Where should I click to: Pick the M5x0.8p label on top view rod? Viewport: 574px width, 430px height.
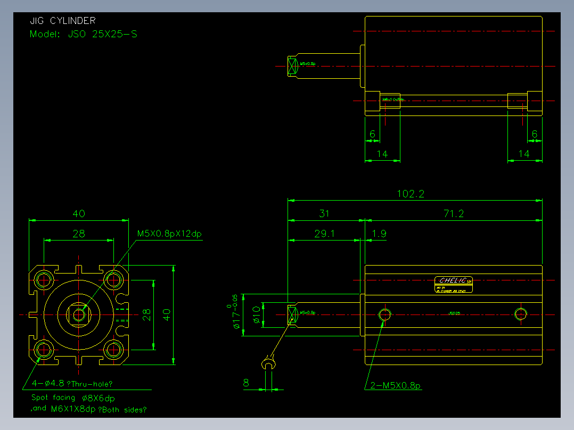308,64
